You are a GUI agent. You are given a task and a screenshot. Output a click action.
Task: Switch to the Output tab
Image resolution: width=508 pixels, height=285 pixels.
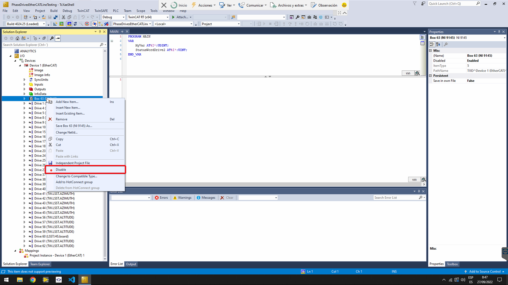click(x=131, y=264)
